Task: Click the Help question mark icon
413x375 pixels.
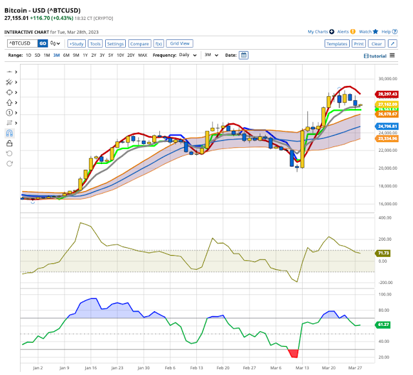Action: (394, 32)
